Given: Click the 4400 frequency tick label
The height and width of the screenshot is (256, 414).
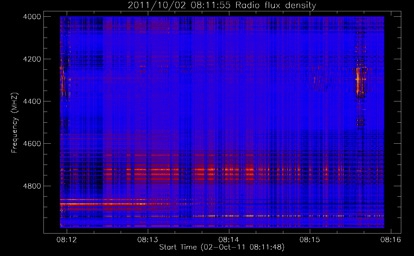Looking at the screenshot, I should (x=32, y=101).
